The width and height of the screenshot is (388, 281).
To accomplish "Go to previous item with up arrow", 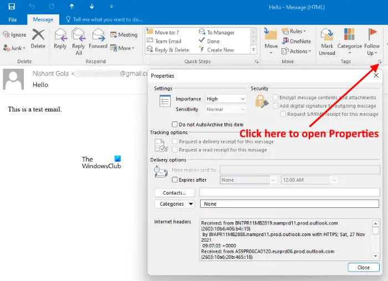I will 72,7.
